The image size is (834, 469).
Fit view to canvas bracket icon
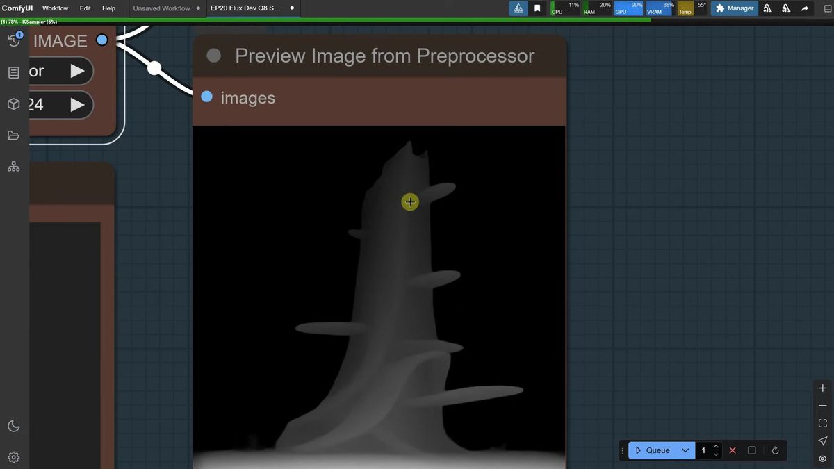[x=823, y=423]
